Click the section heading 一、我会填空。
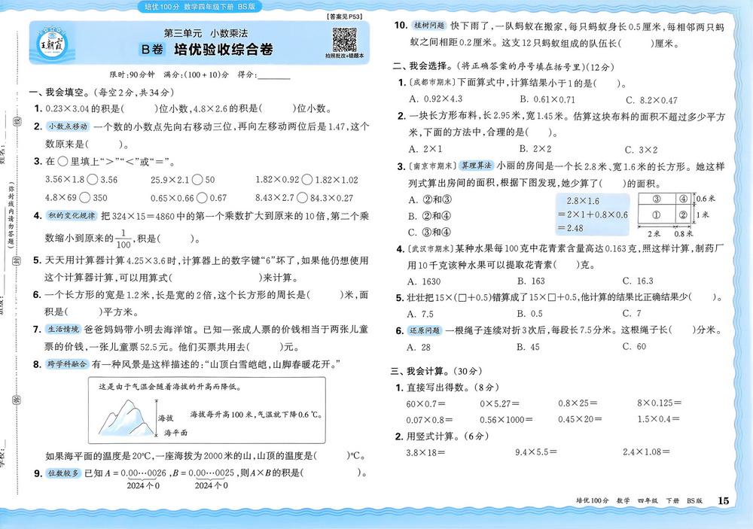The image size is (753, 529). 59,93
